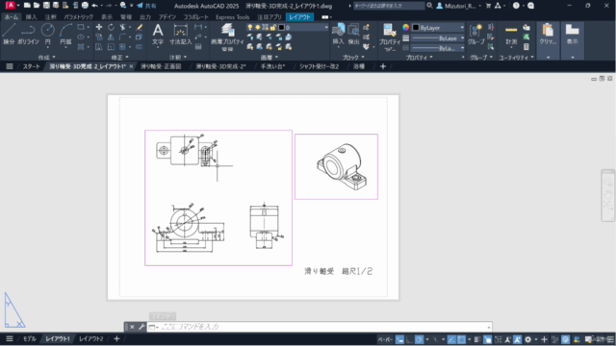
Task: Expand the 作成 (Draw) panel
Action: click(46, 58)
